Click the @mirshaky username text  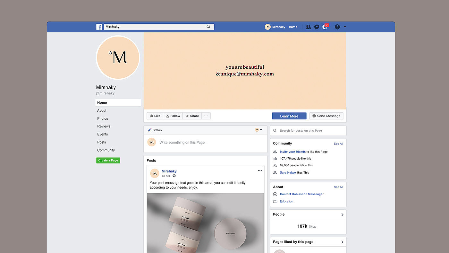point(105,93)
